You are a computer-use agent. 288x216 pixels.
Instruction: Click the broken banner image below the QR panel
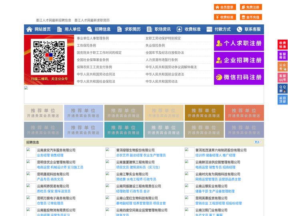(x=144, y=95)
